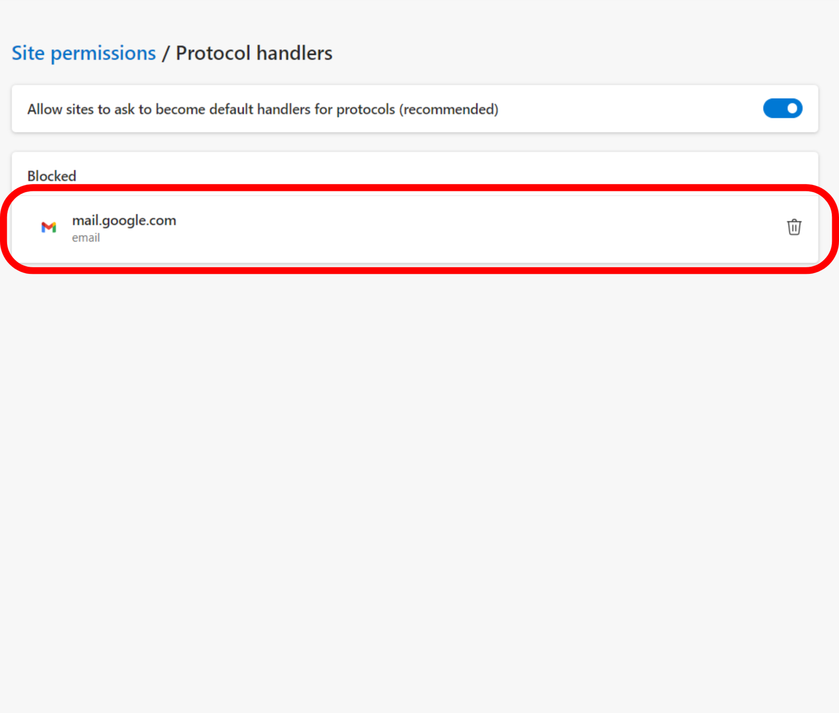The height and width of the screenshot is (713, 839).
Task: Click the Allow sites to ask label
Action: [262, 109]
